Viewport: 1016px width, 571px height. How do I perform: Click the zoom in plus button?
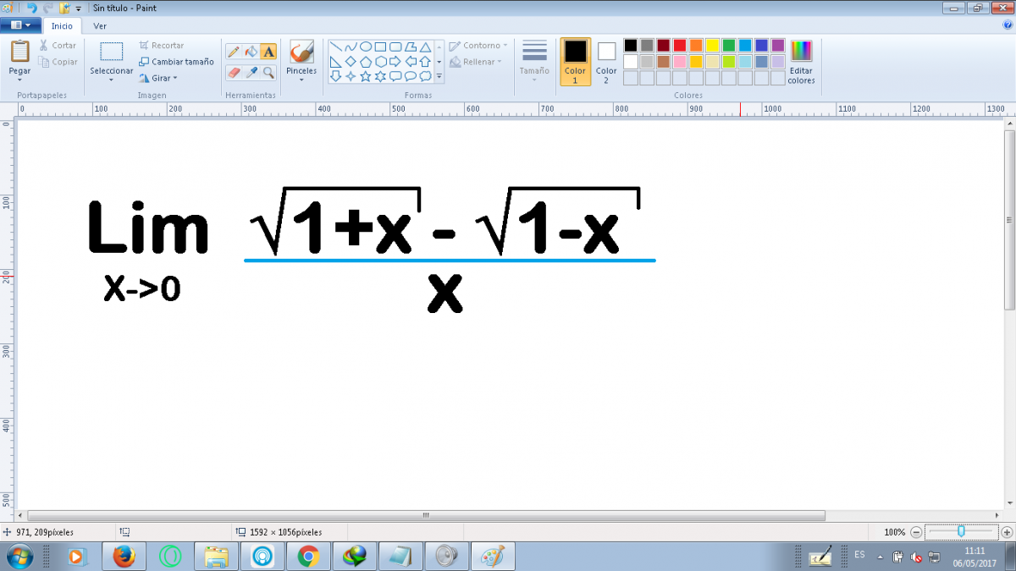[1007, 532]
